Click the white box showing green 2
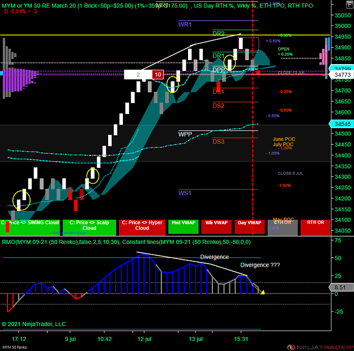Screen dimensions: 354x351 pyautogui.click(x=138, y=74)
